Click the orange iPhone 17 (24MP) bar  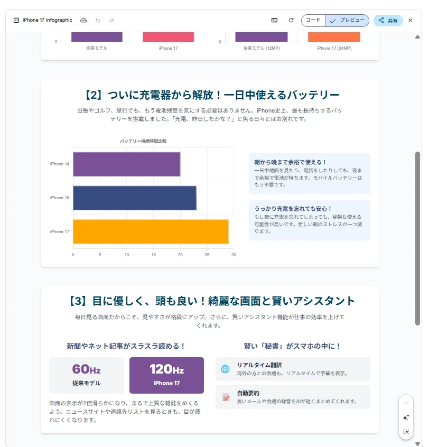[334, 37]
